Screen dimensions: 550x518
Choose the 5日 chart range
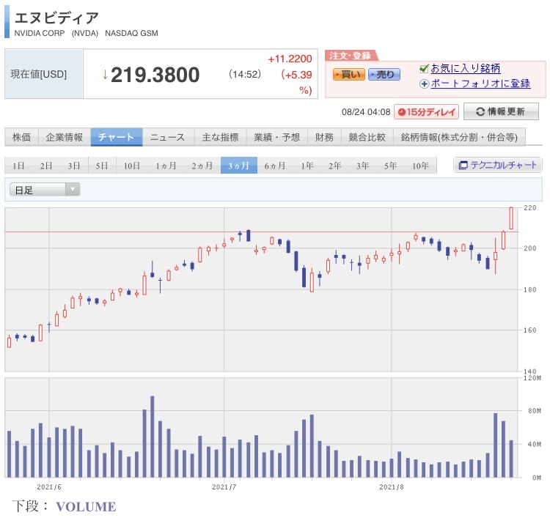(x=102, y=166)
